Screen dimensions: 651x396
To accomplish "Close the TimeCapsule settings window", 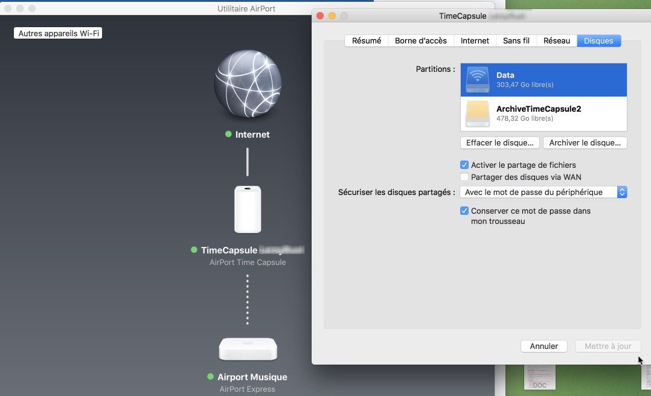I will pyautogui.click(x=319, y=16).
